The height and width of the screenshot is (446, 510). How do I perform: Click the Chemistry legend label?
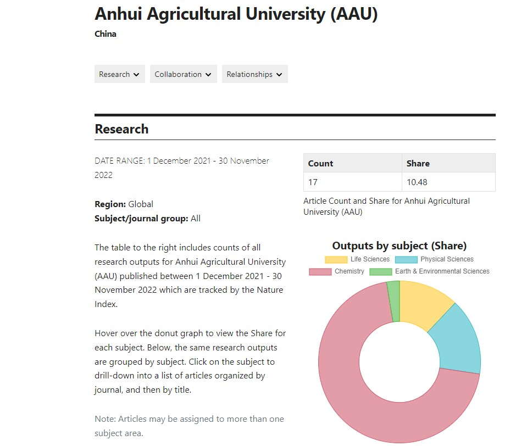pyautogui.click(x=350, y=271)
